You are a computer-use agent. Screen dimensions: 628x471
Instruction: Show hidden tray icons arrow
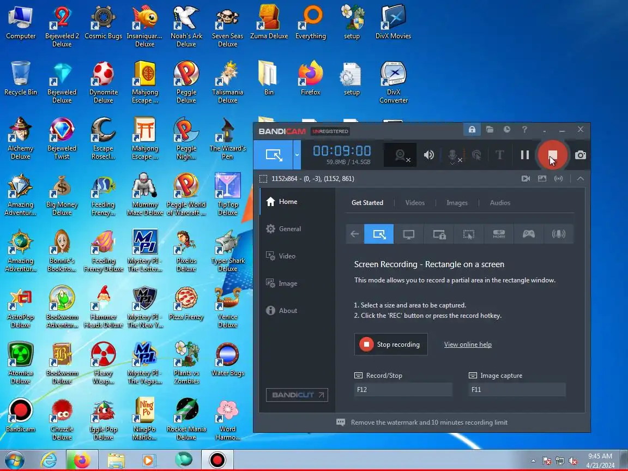[533, 461]
